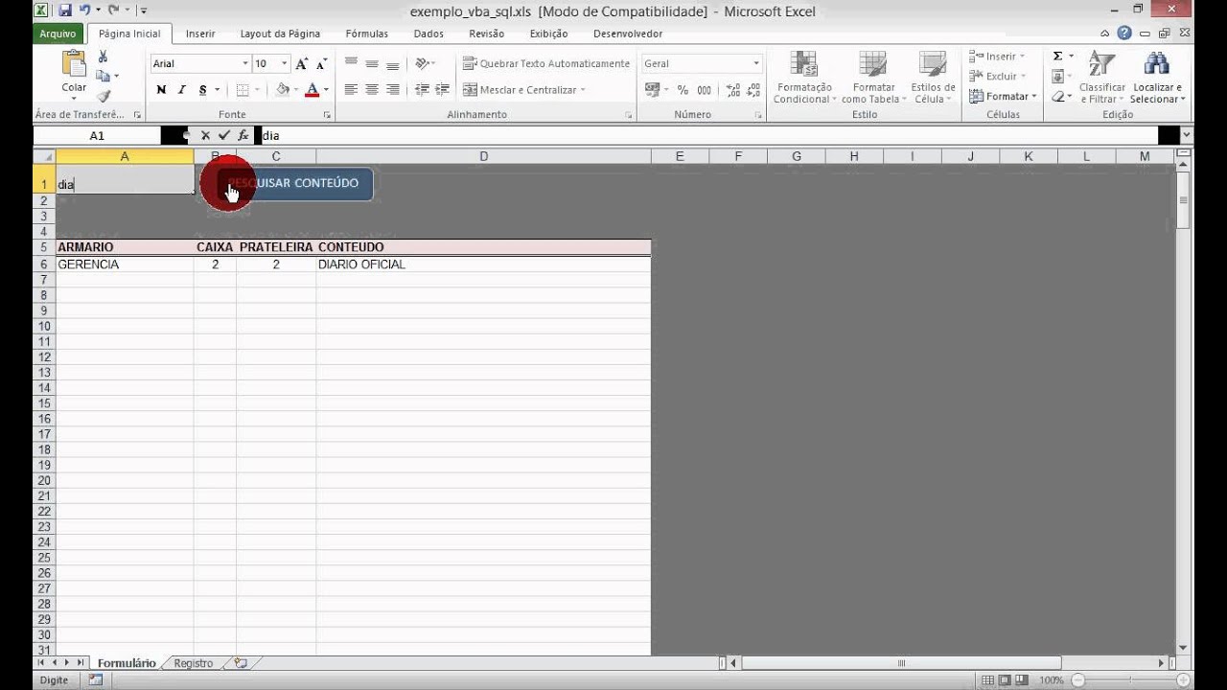Open Localizar e Selecionar binoculars
This screenshot has height=690, width=1227.
click(x=1157, y=77)
